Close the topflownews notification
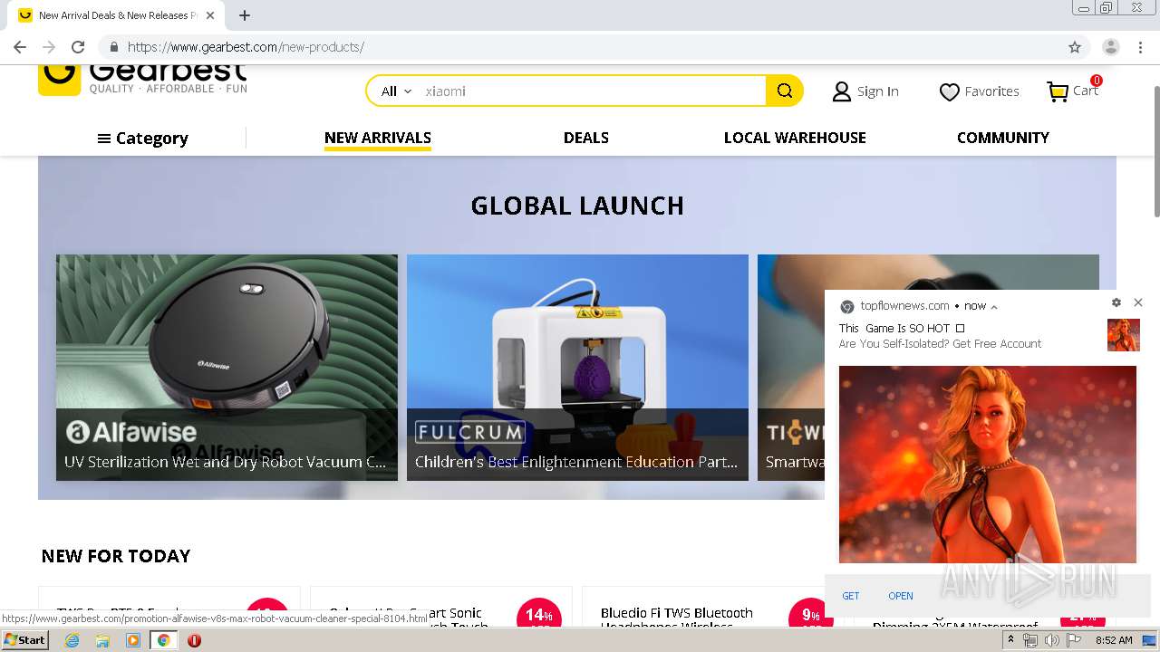1160x652 pixels. (1138, 302)
